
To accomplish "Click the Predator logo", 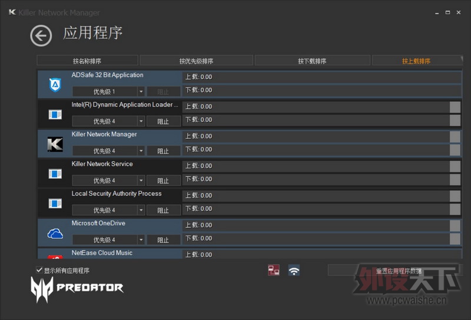I will point(77,289).
